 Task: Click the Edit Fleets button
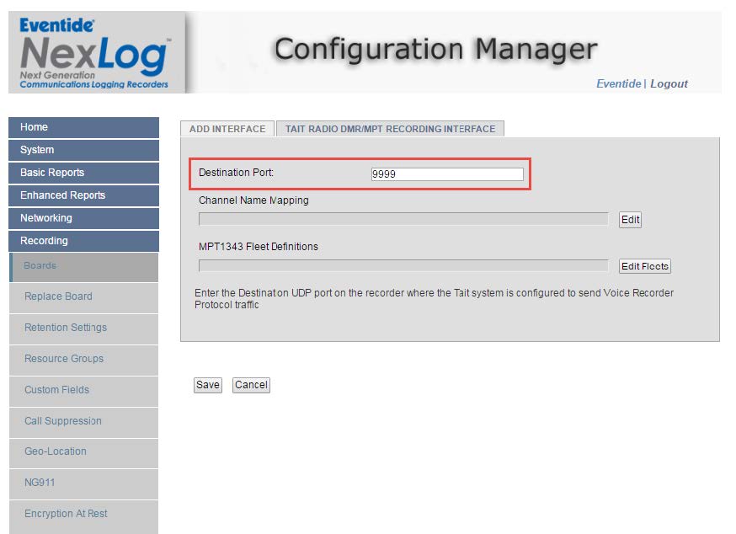(x=644, y=266)
